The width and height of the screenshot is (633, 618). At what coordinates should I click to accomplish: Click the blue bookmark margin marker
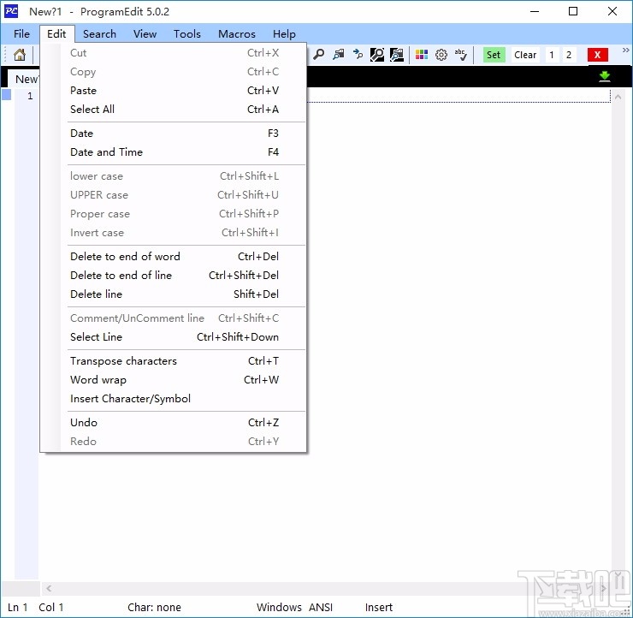[7, 94]
